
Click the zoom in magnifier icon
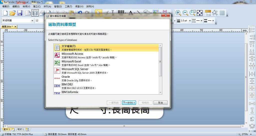coord(178,13)
